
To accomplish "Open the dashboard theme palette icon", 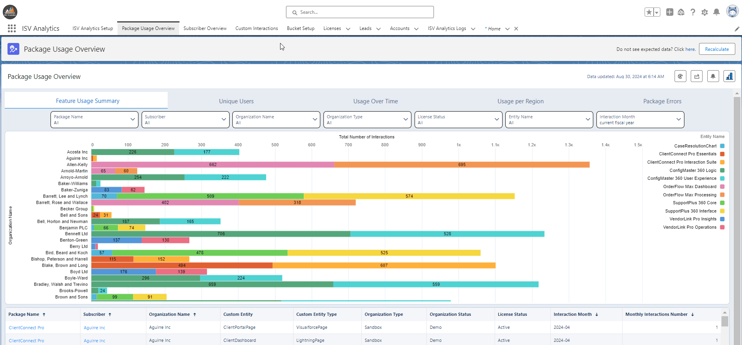I will (680, 76).
